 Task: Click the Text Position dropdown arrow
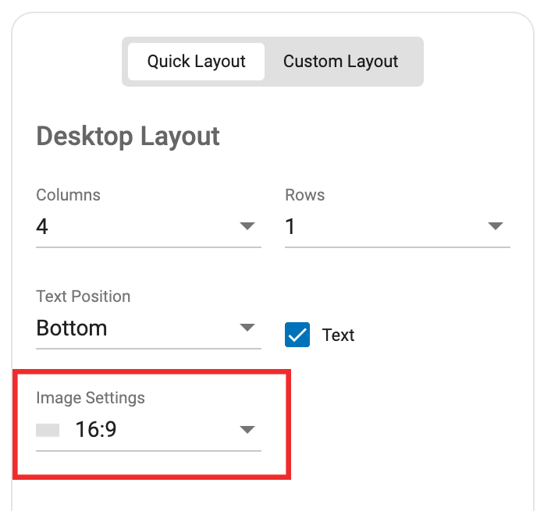click(x=247, y=328)
